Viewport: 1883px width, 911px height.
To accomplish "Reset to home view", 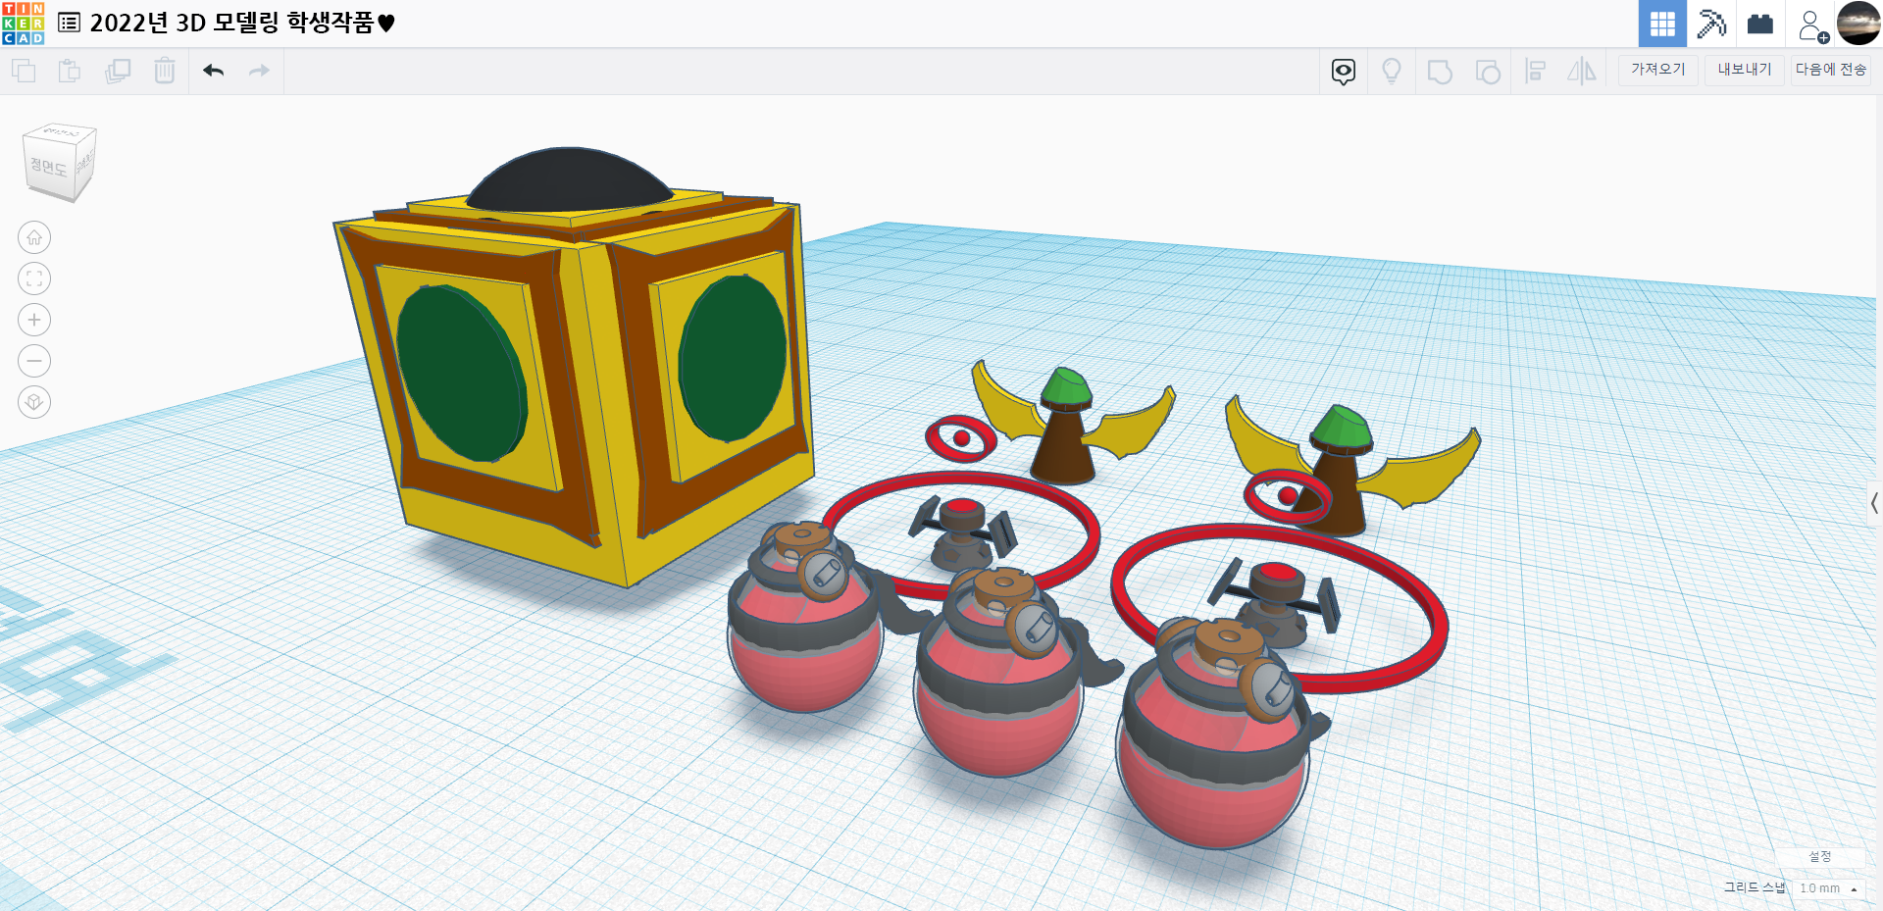I will tap(34, 237).
